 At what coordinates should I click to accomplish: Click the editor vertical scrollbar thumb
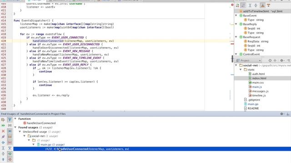[232, 59]
